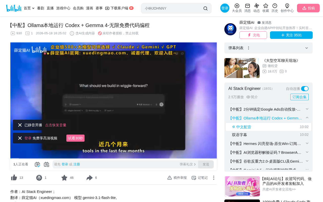The image size is (323, 202).
Task: Click the 充电 charge button
Action: tap(253, 35)
